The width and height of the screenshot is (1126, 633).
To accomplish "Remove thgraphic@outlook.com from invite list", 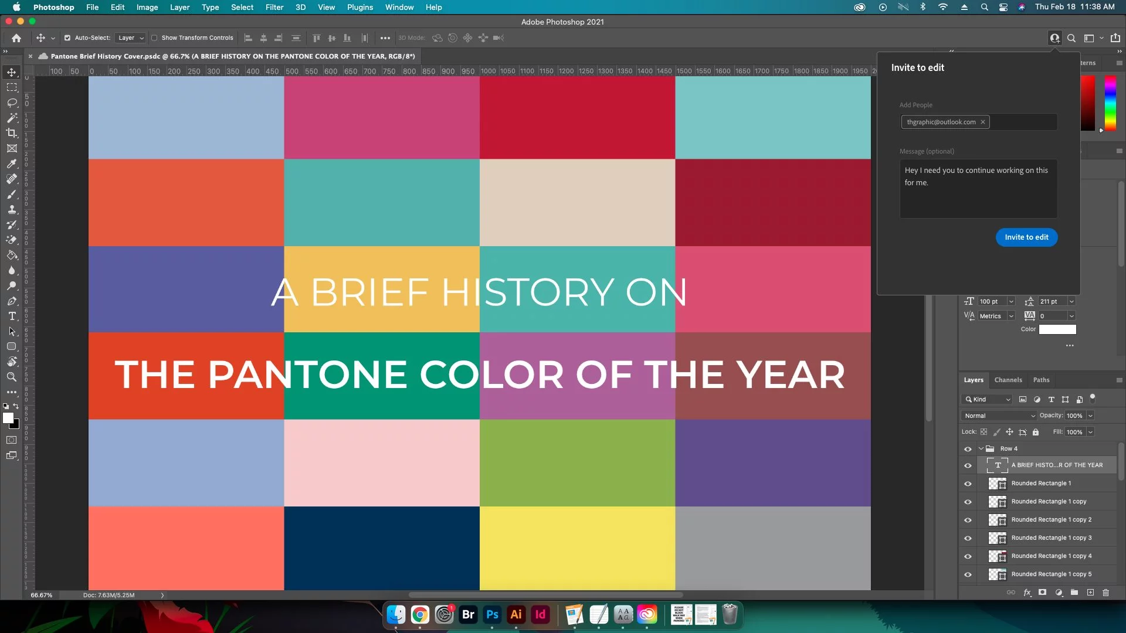I will coord(982,122).
